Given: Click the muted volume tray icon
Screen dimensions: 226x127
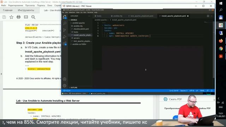Looking at the screenshot, I should (218, 103).
